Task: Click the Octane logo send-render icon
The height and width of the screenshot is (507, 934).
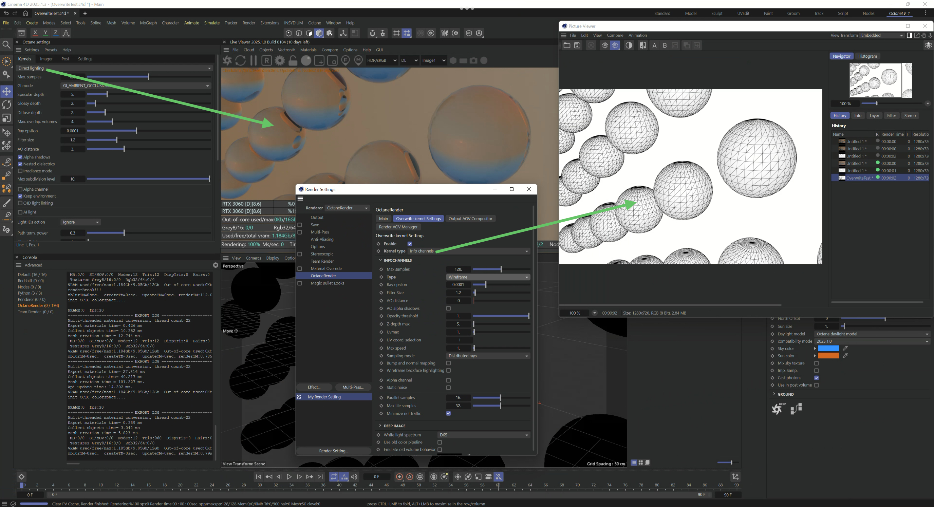Action: [227, 60]
